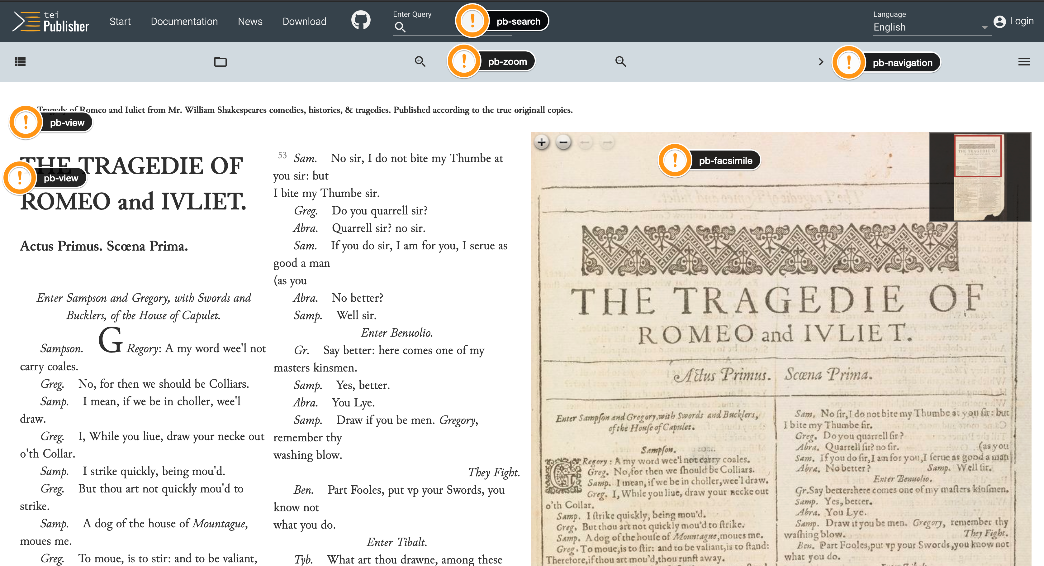The image size is (1044, 566).
Task: Click the facsimile navigator thumbnail
Action: click(980, 177)
